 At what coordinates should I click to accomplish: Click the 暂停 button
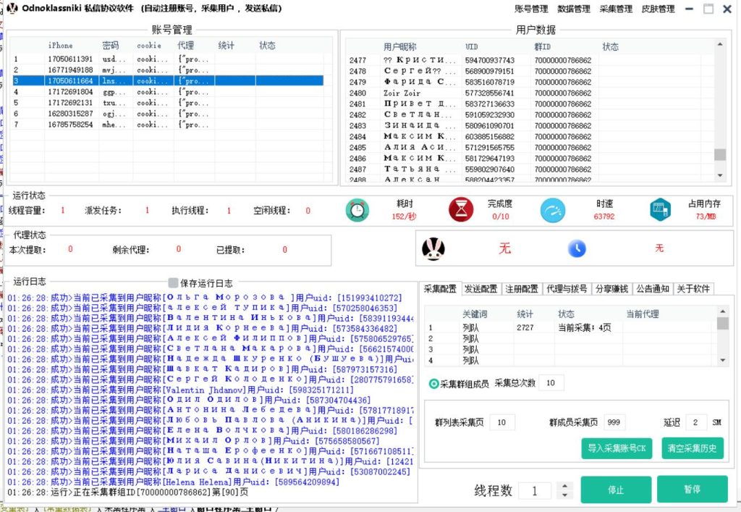click(693, 490)
